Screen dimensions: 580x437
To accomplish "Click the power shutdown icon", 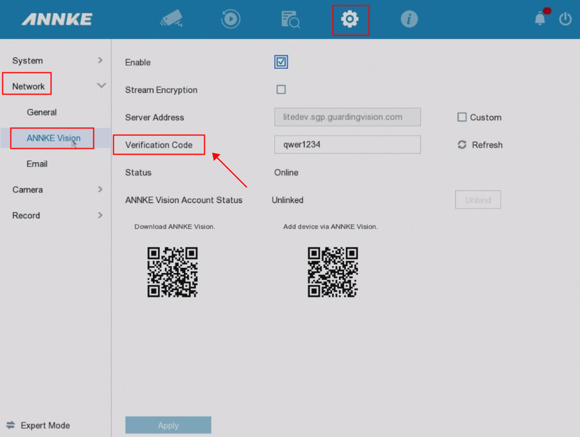I will tap(565, 19).
